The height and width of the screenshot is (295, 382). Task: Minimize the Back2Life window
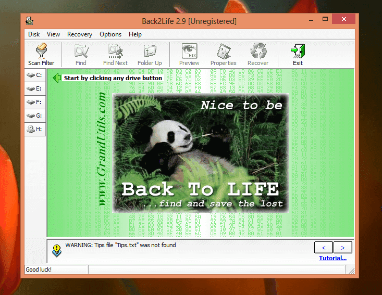pyautogui.click(x=311, y=19)
